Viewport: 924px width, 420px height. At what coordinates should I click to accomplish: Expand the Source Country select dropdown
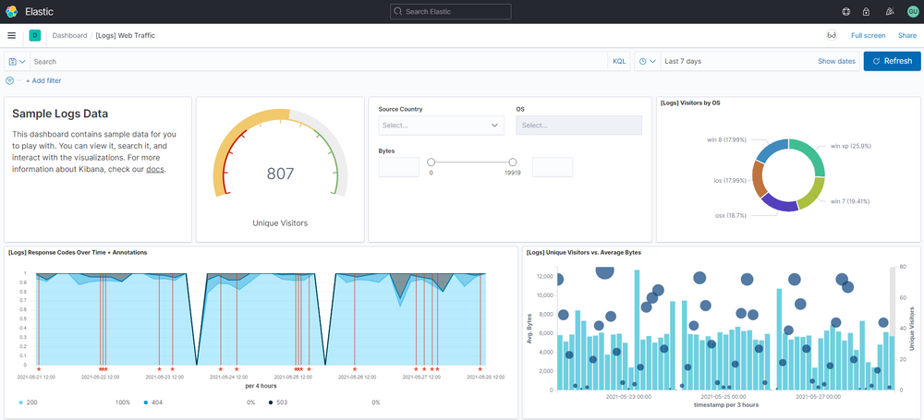click(x=441, y=125)
